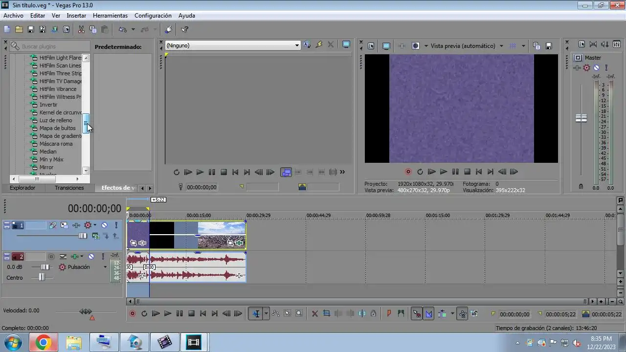Open the video track 1 automation settings dropdown arrow
This screenshot has width=626, height=352.
(95, 225)
